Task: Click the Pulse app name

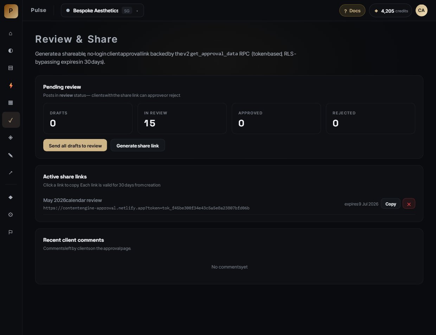Action: coord(39,10)
